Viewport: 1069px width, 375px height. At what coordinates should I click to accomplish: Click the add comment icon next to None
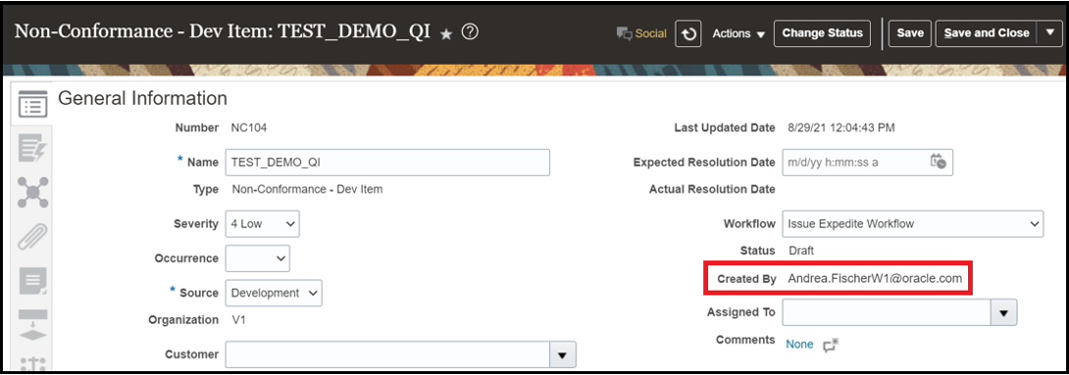point(830,345)
